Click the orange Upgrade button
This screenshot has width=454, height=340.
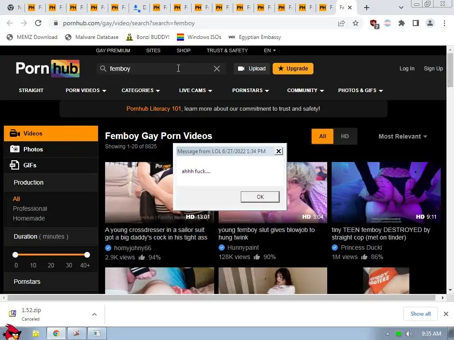293,69
